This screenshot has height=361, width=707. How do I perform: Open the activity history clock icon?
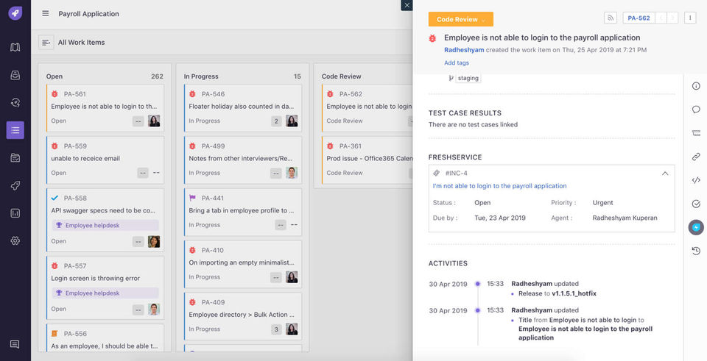pyautogui.click(x=696, y=251)
